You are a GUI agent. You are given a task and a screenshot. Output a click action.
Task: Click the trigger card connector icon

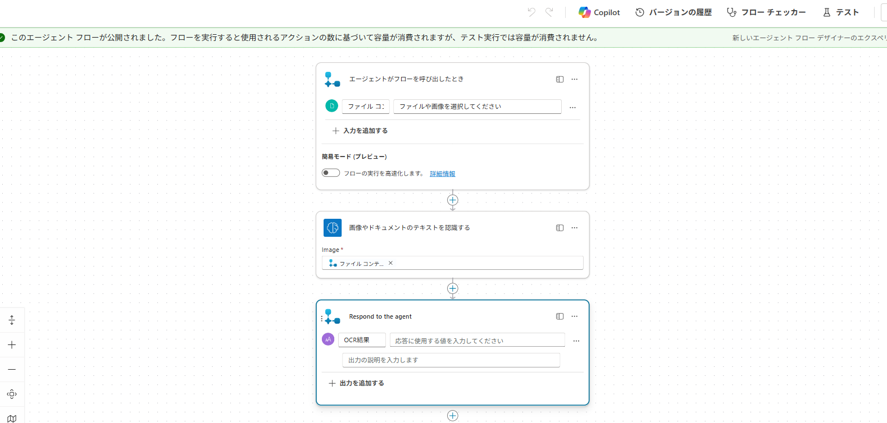click(333, 80)
